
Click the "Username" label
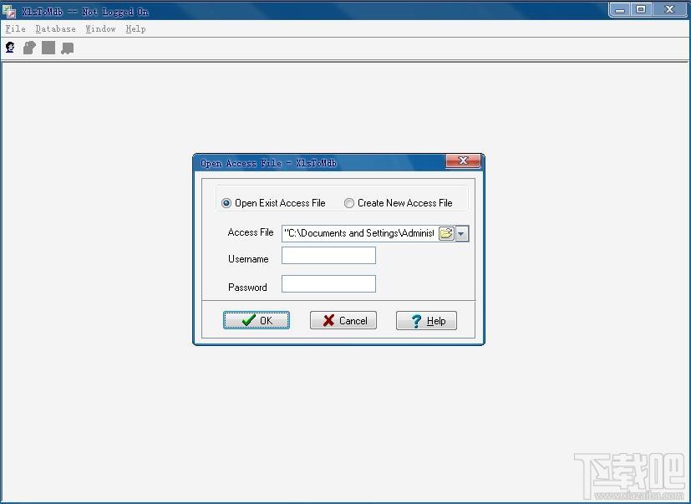[248, 259]
